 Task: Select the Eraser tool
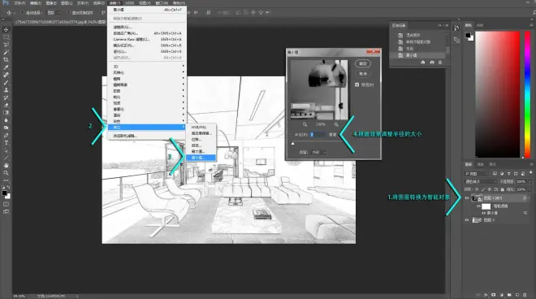pyautogui.click(x=6, y=105)
